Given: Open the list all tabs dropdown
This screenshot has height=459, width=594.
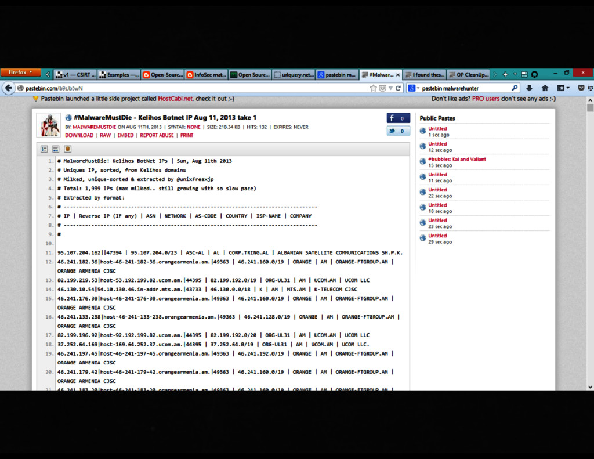Looking at the screenshot, I should click(x=515, y=75).
